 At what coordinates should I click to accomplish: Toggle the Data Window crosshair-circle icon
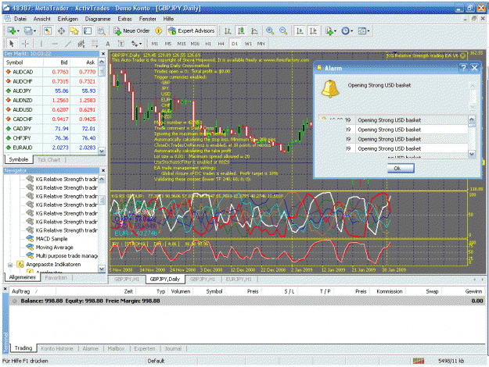tap(61, 30)
